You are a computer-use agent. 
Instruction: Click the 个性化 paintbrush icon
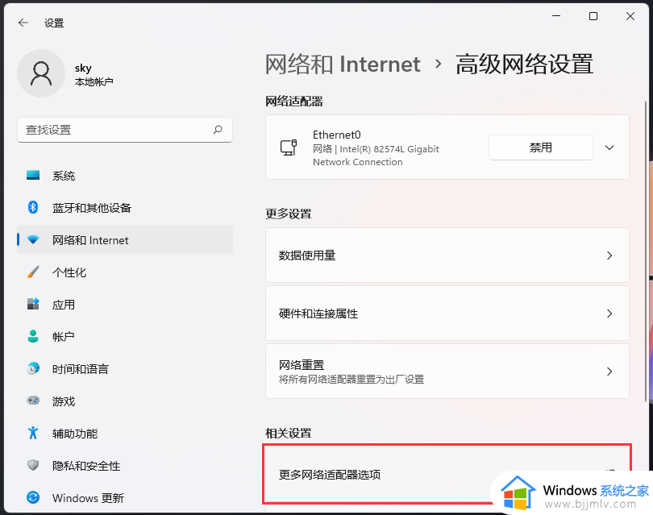pyautogui.click(x=33, y=272)
